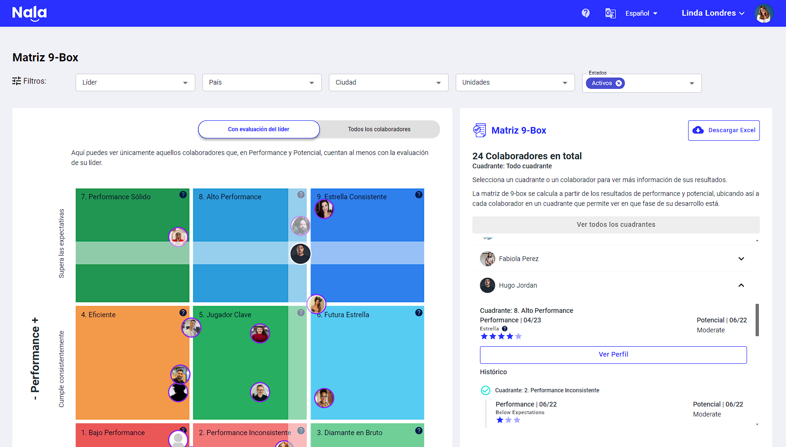Select the 8. Alto Performance quadrant label
The height and width of the screenshot is (447, 786).
point(230,197)
